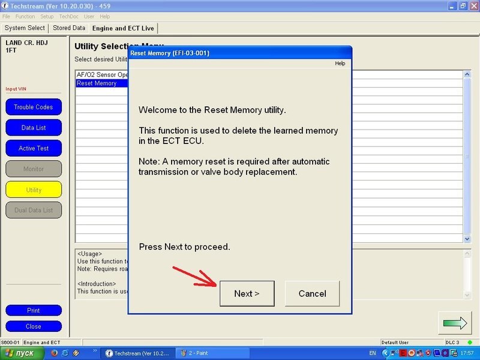Open the Windows Start button
The width and height of the screenshot is (480, 360).
click(x=20, y=353)
